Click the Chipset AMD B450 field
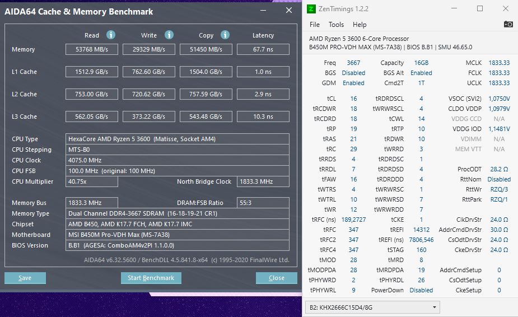This screenshot has width=518, height=317. click(x=178, y=224)
